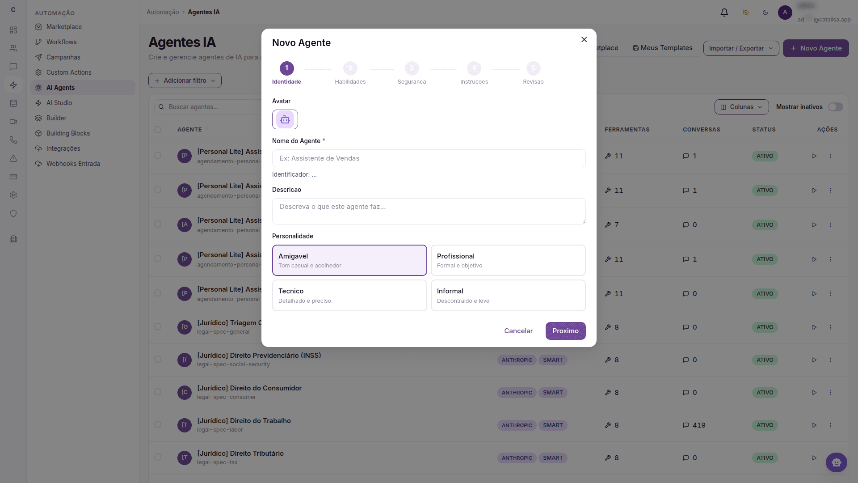The width and height of the screenshot is (858, 483).
Task: Click Proximo button
Action: pyautogui.click(x=565, y=331)
